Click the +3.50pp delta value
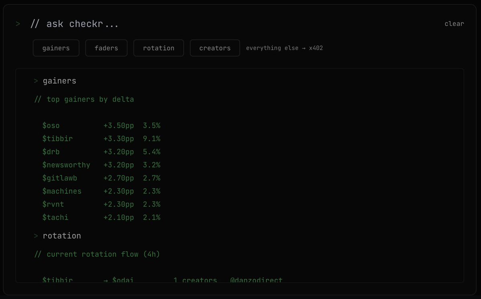Screen dimensions: 481x299 pyautogui.click(x=119, y=126)
